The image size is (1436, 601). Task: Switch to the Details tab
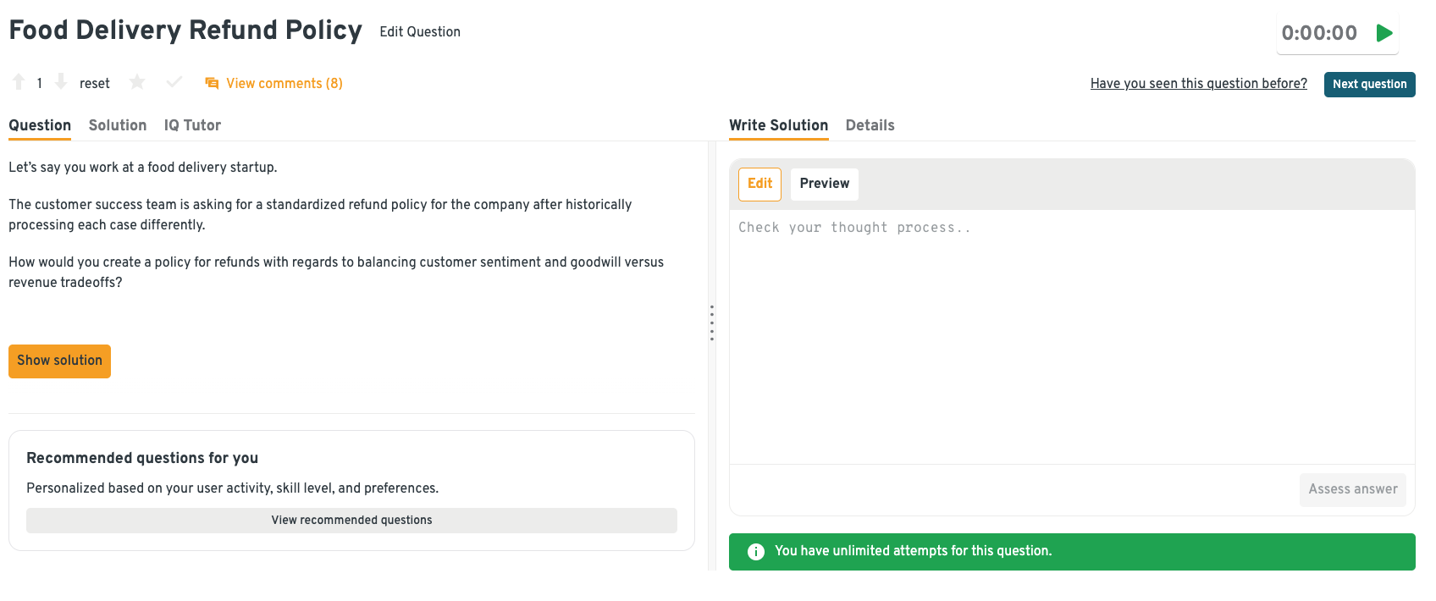(x=870, y=125)
